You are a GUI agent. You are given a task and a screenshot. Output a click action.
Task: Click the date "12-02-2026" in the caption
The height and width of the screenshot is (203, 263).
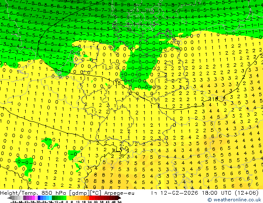coord(179,193)
